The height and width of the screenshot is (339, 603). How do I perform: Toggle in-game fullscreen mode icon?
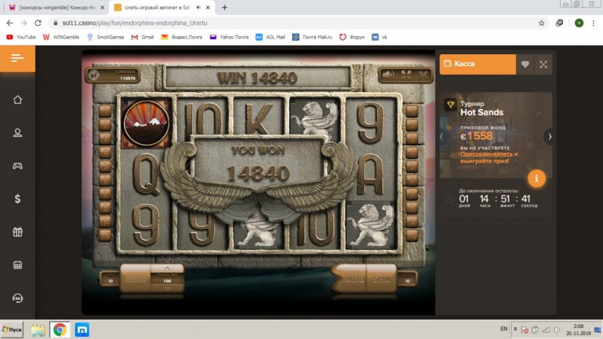(x=406, y=75)
